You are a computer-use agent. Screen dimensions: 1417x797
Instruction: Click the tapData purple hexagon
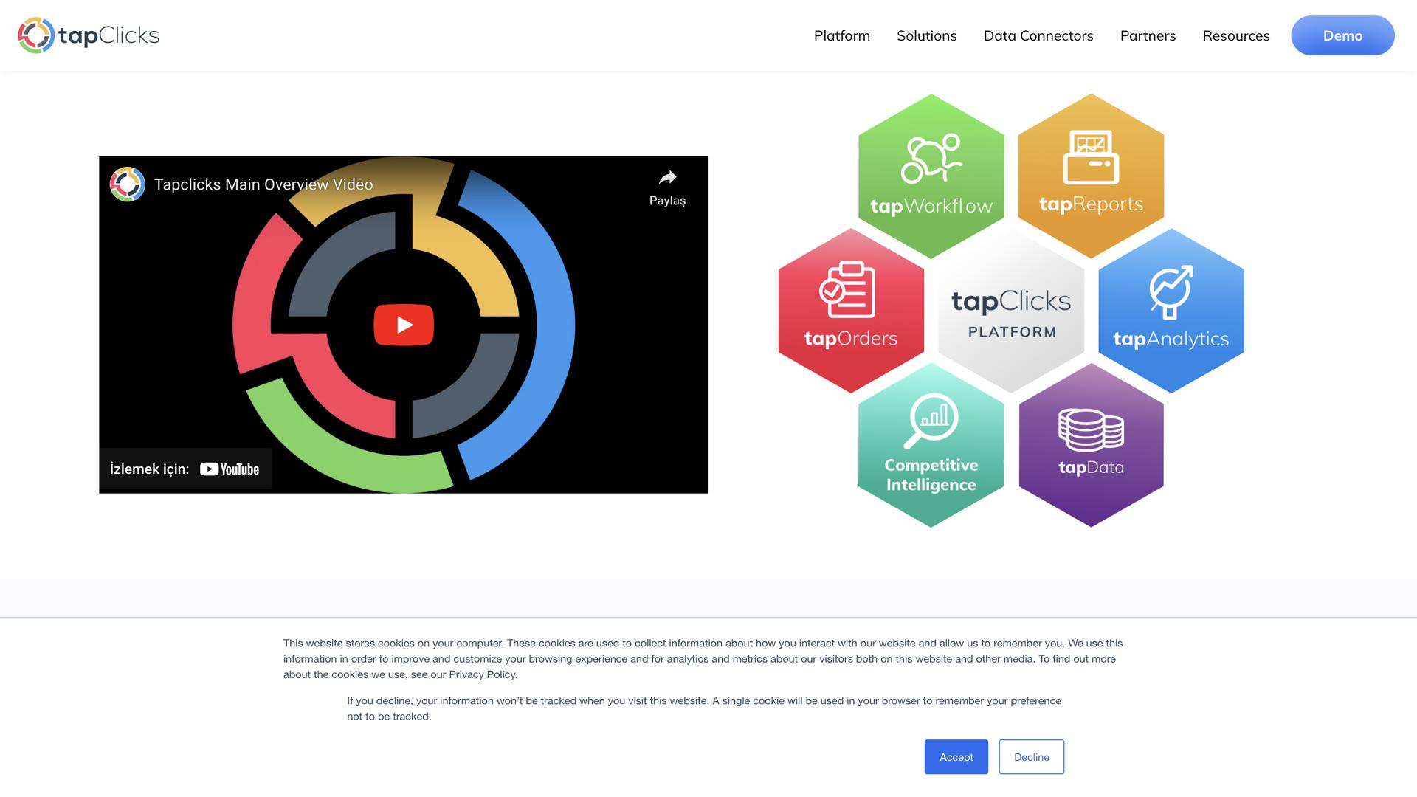1091,450
